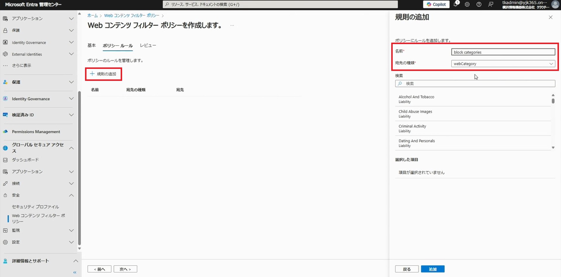This screenshot has width=561, height=277.
Task: Expand the 接続 chevron
Action: (71, 184)
